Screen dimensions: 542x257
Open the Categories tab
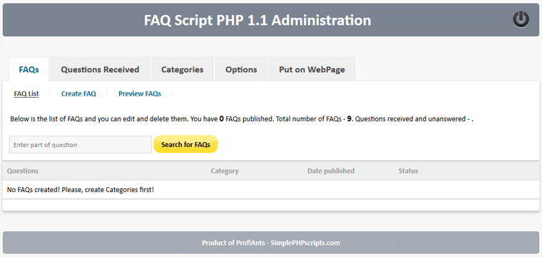click(x=182, y=69)
